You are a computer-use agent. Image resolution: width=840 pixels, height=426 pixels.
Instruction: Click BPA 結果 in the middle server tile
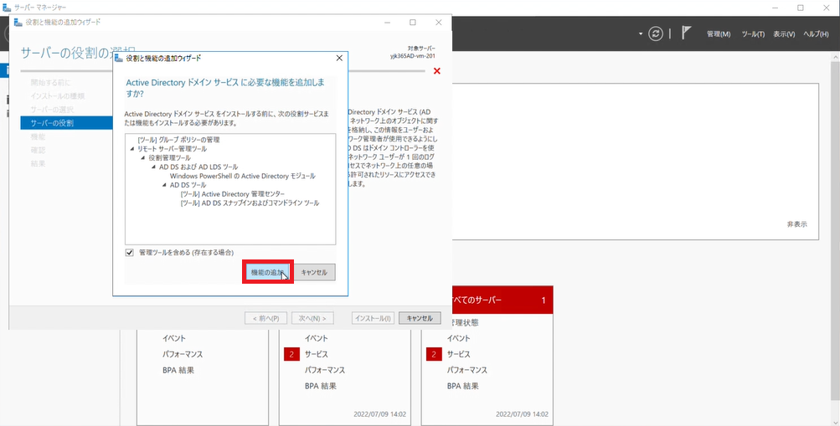click(x=321, y=386)
